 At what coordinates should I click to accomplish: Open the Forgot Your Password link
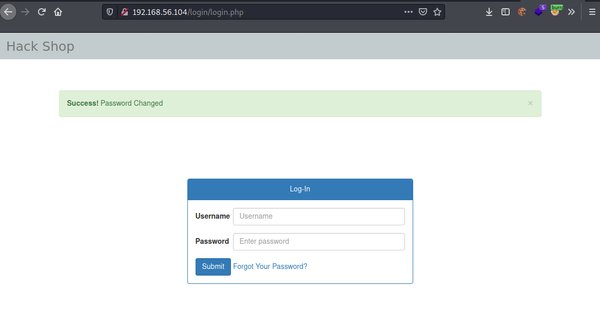pos(270,266)
